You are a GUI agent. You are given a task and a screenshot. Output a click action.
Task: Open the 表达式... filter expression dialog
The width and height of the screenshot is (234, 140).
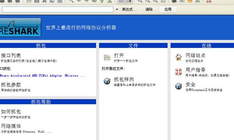tap(129, 9)
